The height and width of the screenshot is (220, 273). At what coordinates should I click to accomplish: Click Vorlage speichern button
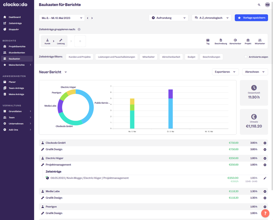[251, 18]
